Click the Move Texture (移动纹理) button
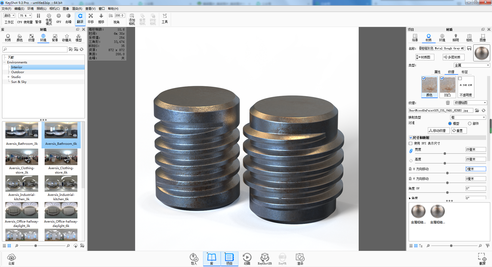 tap(439, 131)
